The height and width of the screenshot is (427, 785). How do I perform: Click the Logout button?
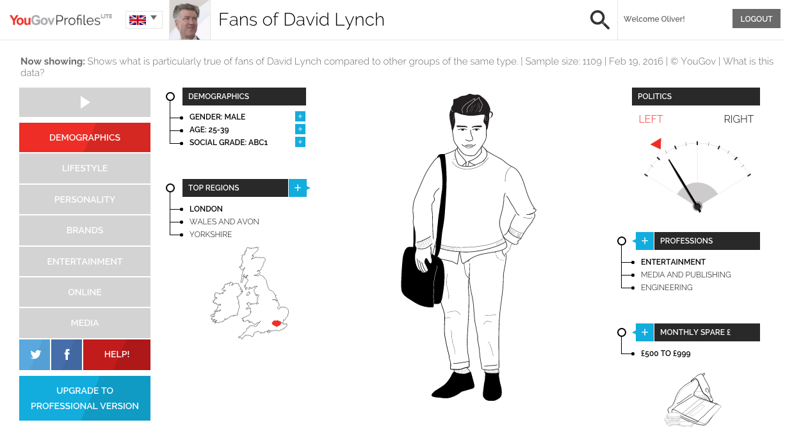756,19
